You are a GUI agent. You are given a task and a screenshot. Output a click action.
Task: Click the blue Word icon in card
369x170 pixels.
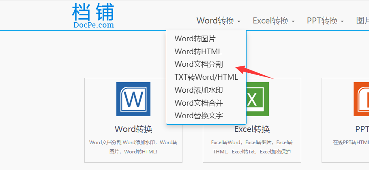[x=133, y=99]
